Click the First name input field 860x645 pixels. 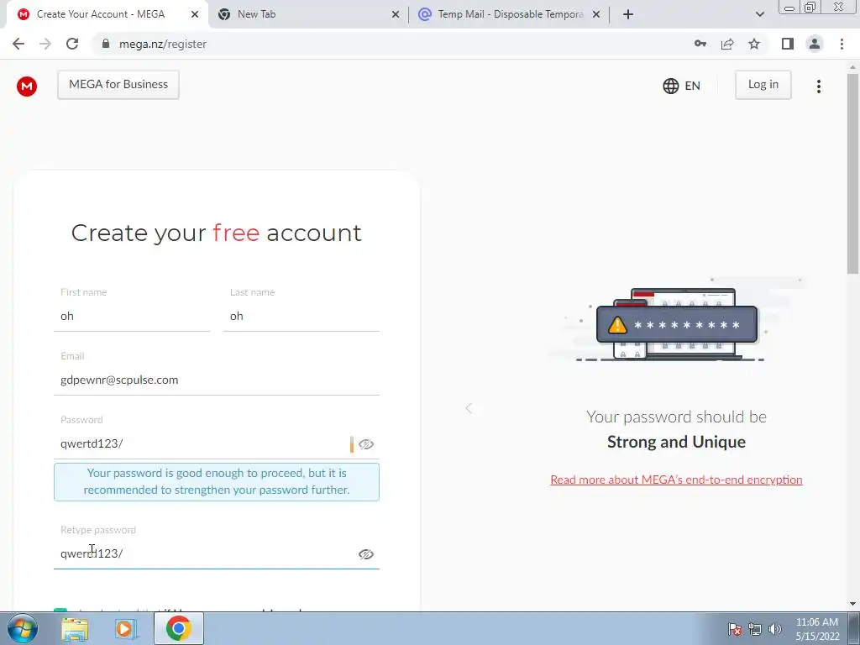132,317
